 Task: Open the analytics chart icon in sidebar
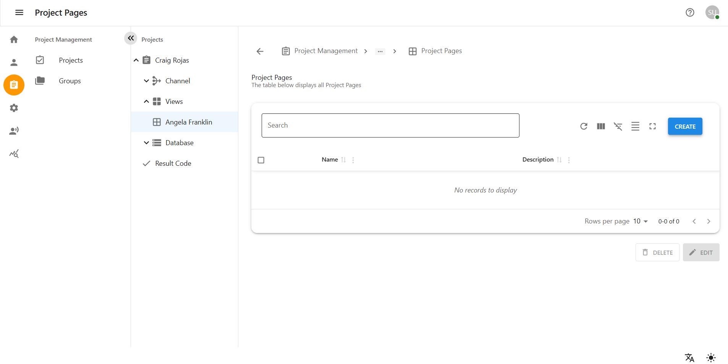pyautogui.click(x=14, y=154)
